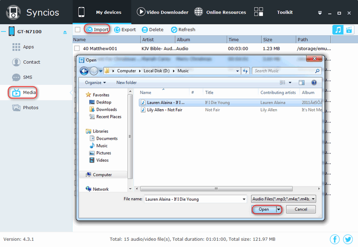Click the Export button

pos(125,30)
